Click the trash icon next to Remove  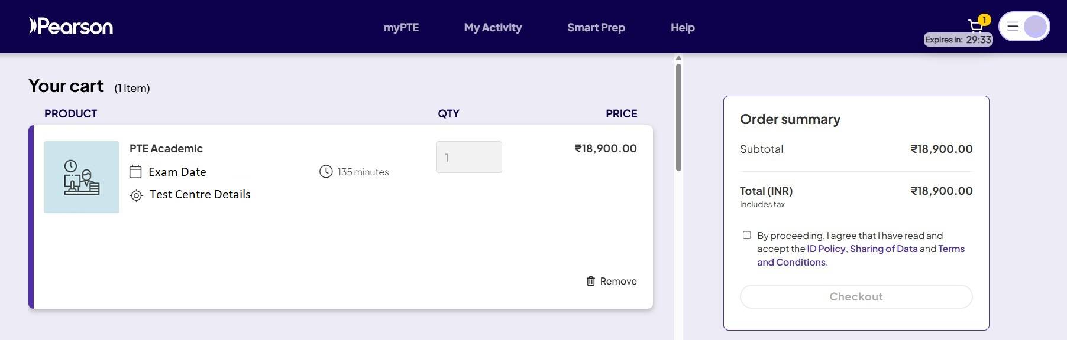click(x=590, y=281)
